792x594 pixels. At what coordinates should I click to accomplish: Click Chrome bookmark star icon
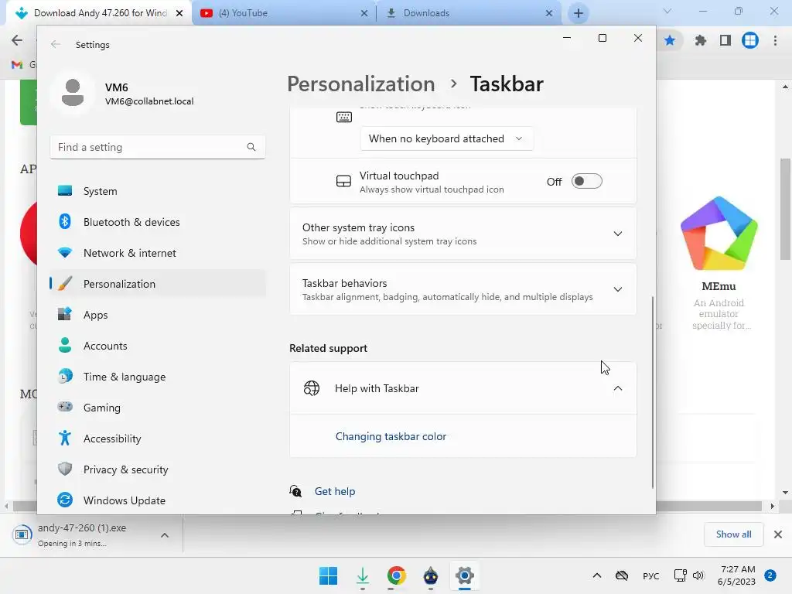click(x=670, y=40)
